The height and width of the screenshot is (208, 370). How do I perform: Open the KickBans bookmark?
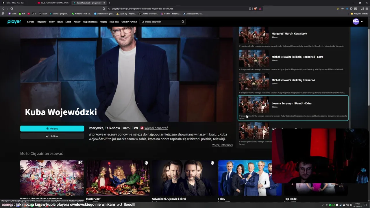point(82,14)
